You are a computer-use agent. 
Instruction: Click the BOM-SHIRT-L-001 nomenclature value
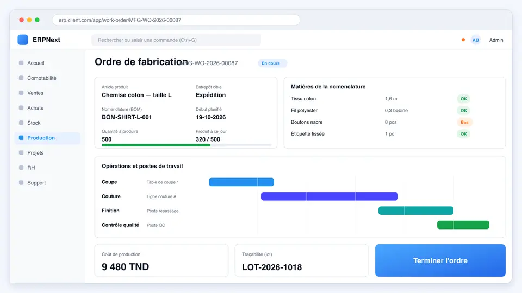[127, 117]
